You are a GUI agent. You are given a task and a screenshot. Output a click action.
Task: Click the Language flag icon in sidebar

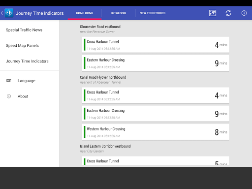(9, 81)
